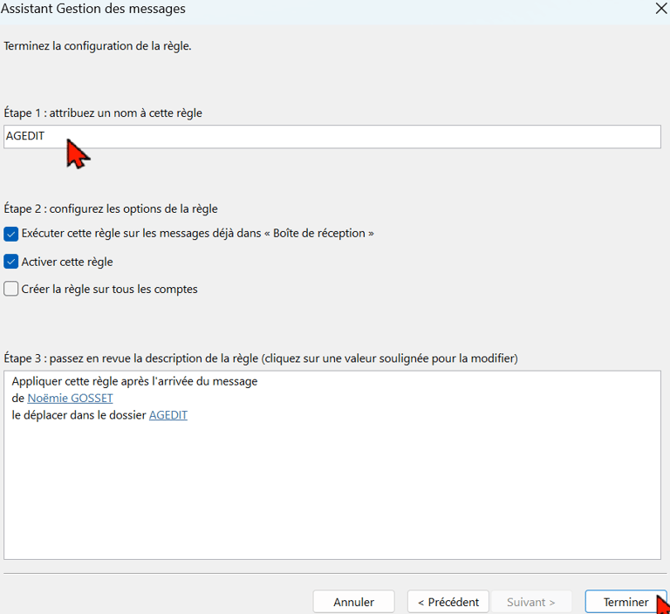Open the Noëmie GOSSET sender link
The width and height of the screenshot is (670, 614).
70,399
